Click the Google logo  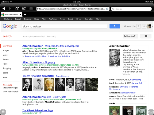pos(10,26)
